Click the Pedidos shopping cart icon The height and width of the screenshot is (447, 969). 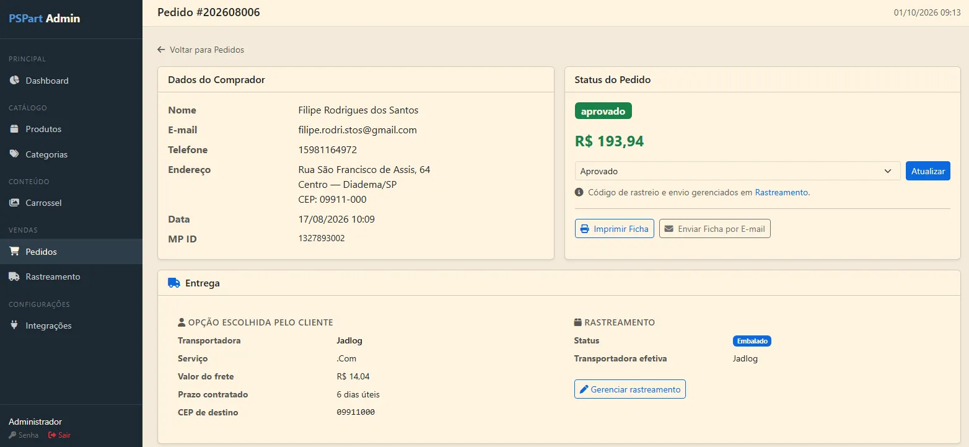pyautogui.click(x=14, y=252)
